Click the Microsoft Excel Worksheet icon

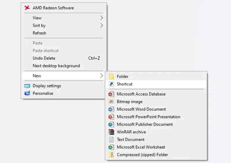coord(111,147)
